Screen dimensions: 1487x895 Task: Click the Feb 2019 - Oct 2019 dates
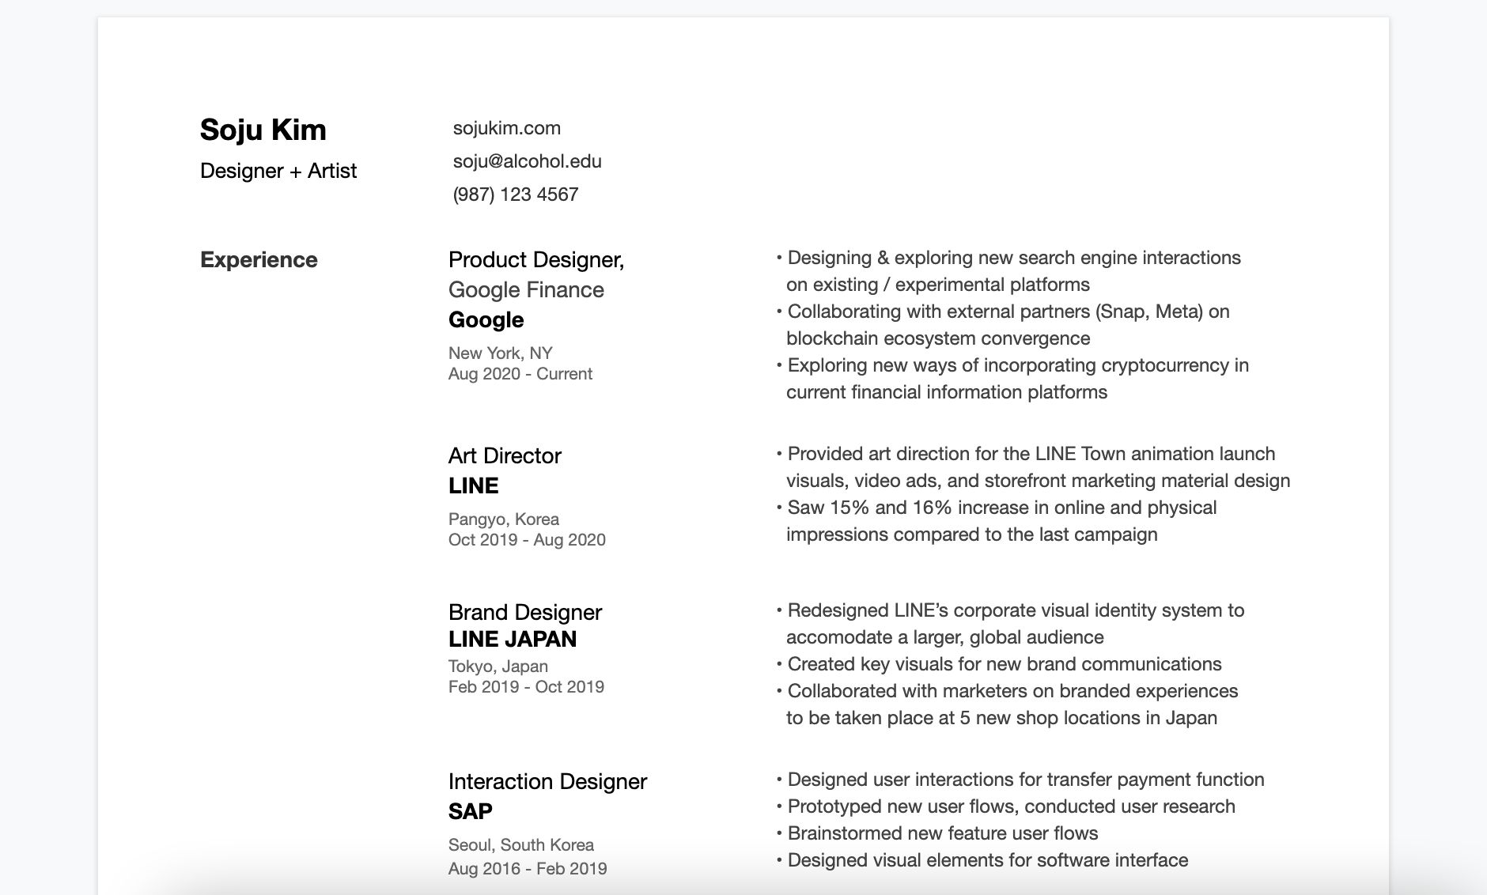point(526,687)
